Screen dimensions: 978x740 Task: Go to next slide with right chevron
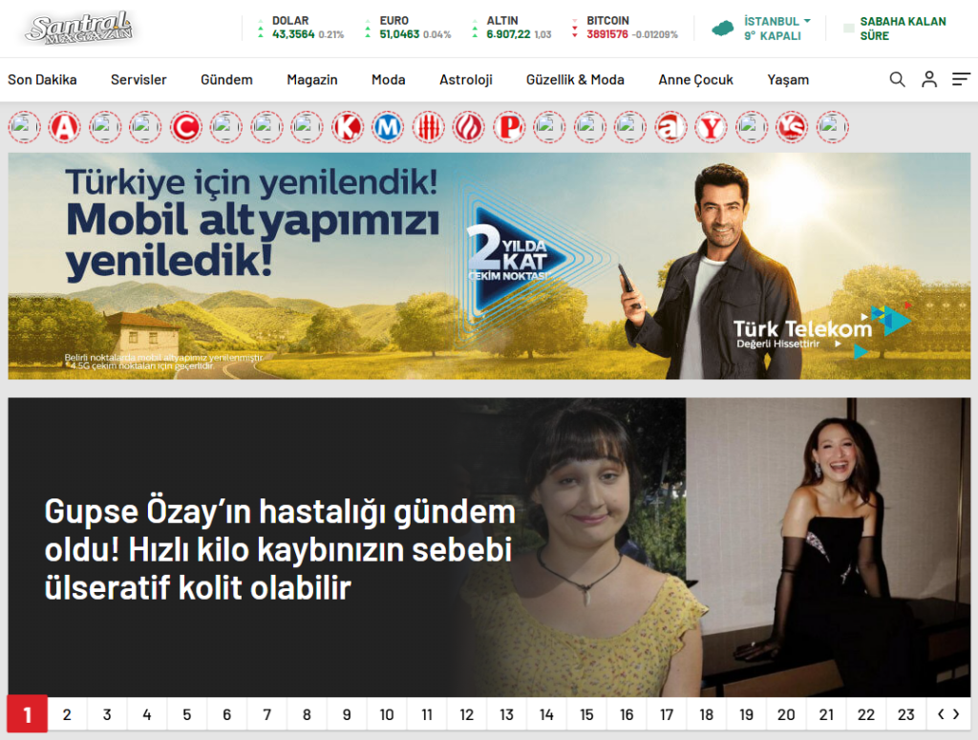click(956, 714)
